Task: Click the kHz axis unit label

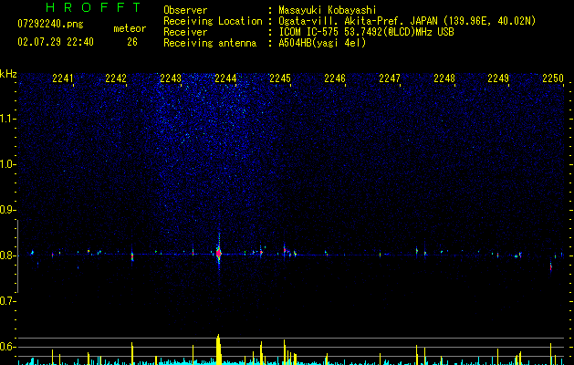Action: pos(8,74)
